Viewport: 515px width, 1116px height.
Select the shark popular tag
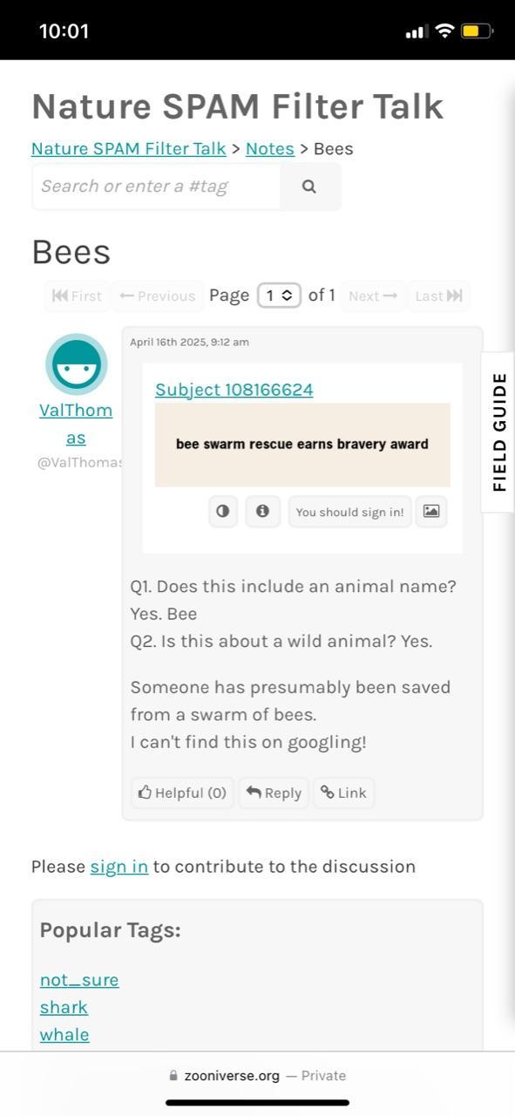(64, 1007)
